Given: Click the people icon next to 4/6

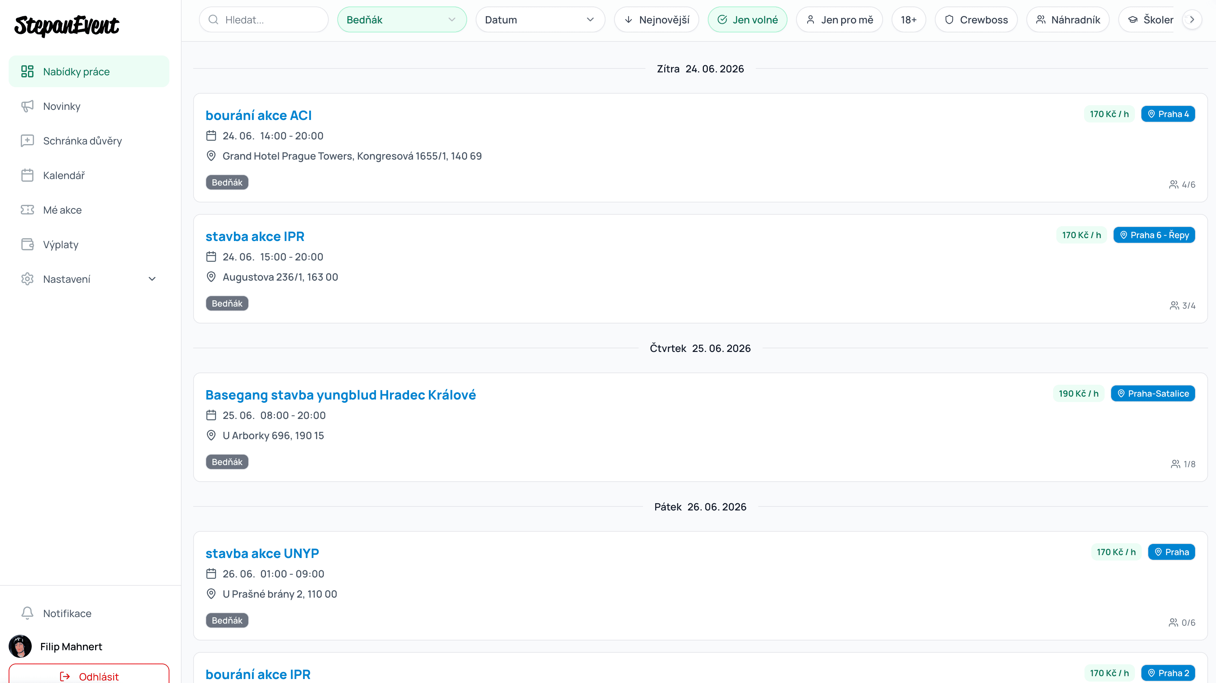Looking at the screenshot, I should click(x=1173, y=184).
